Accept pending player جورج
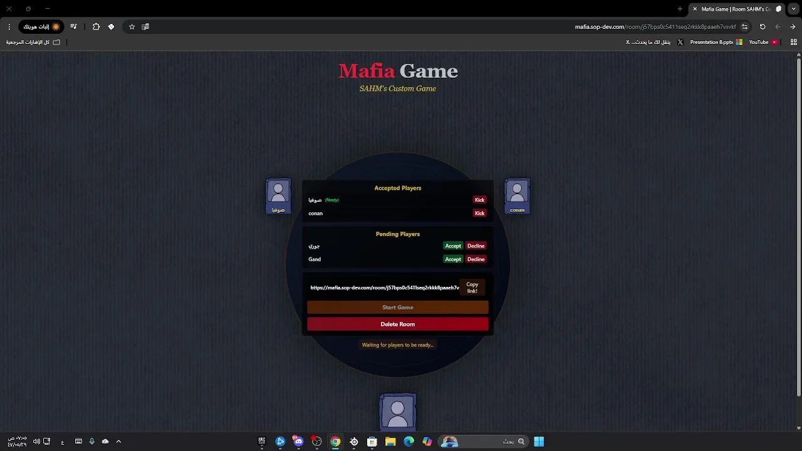The image size is (802, 451). (453, 246)
